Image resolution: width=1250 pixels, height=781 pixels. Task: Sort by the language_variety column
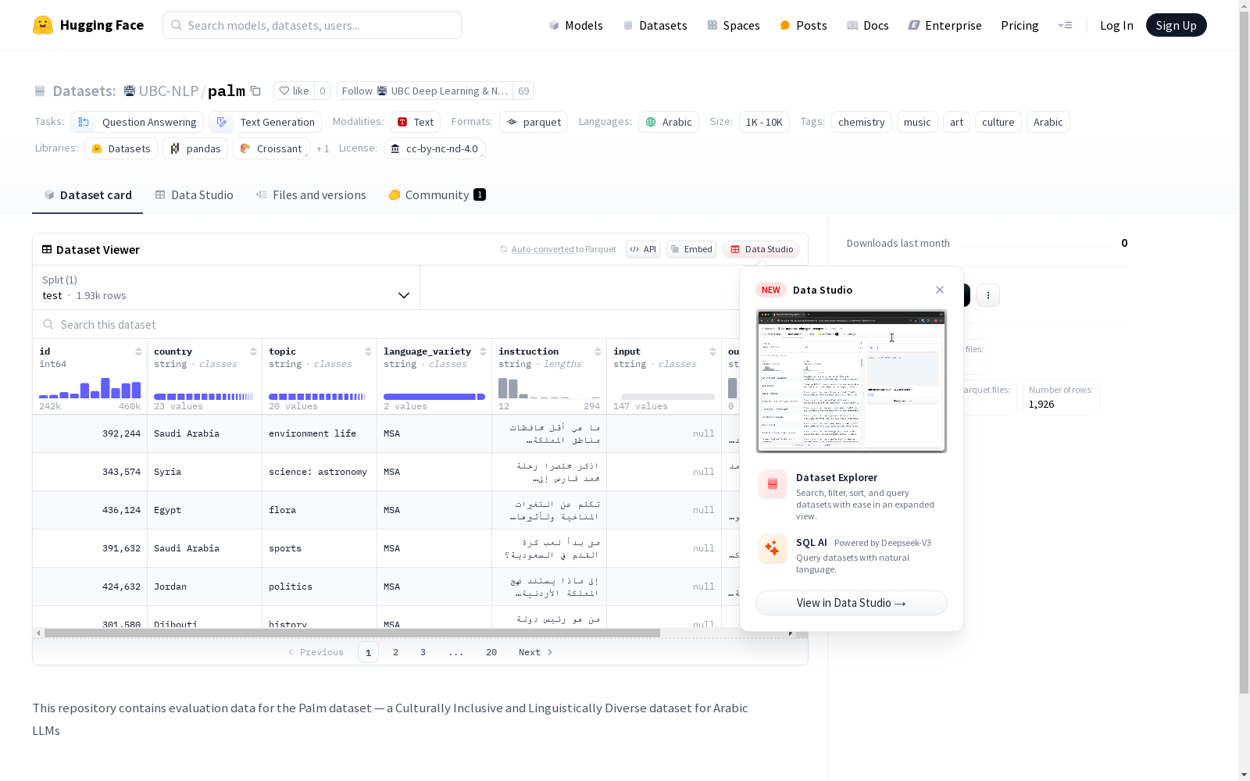coord(483,351)
